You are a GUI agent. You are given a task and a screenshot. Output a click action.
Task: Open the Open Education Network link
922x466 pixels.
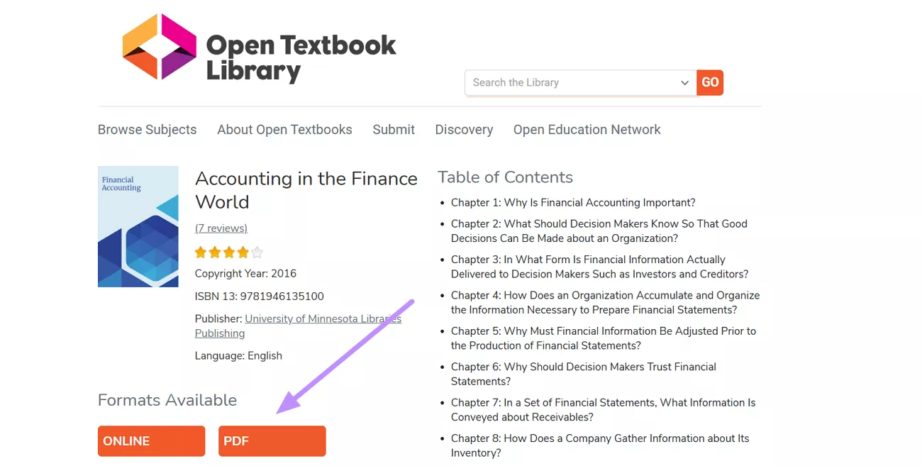[x=587, y=130]
